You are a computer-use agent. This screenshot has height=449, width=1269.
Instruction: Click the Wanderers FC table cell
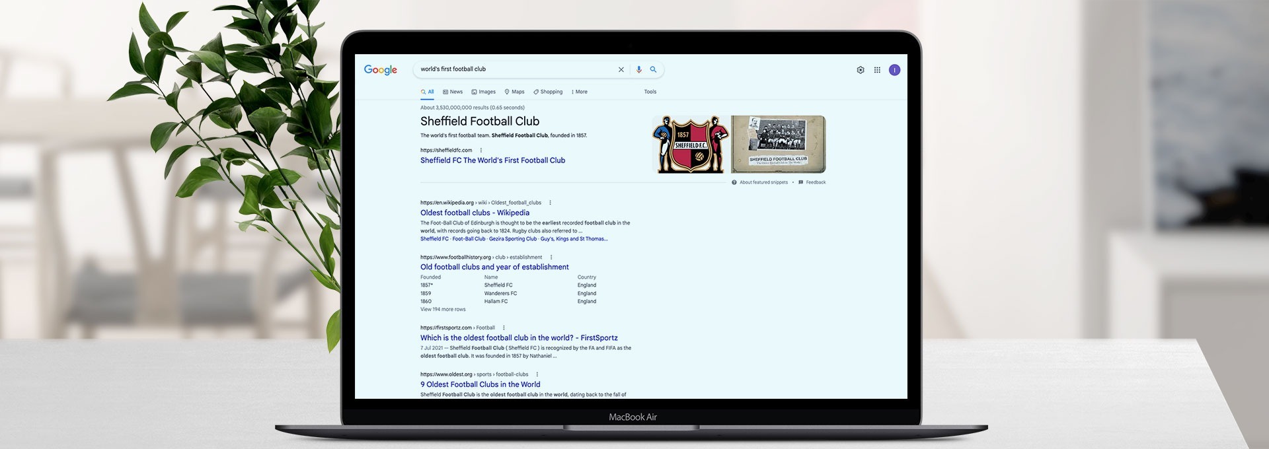500,293
